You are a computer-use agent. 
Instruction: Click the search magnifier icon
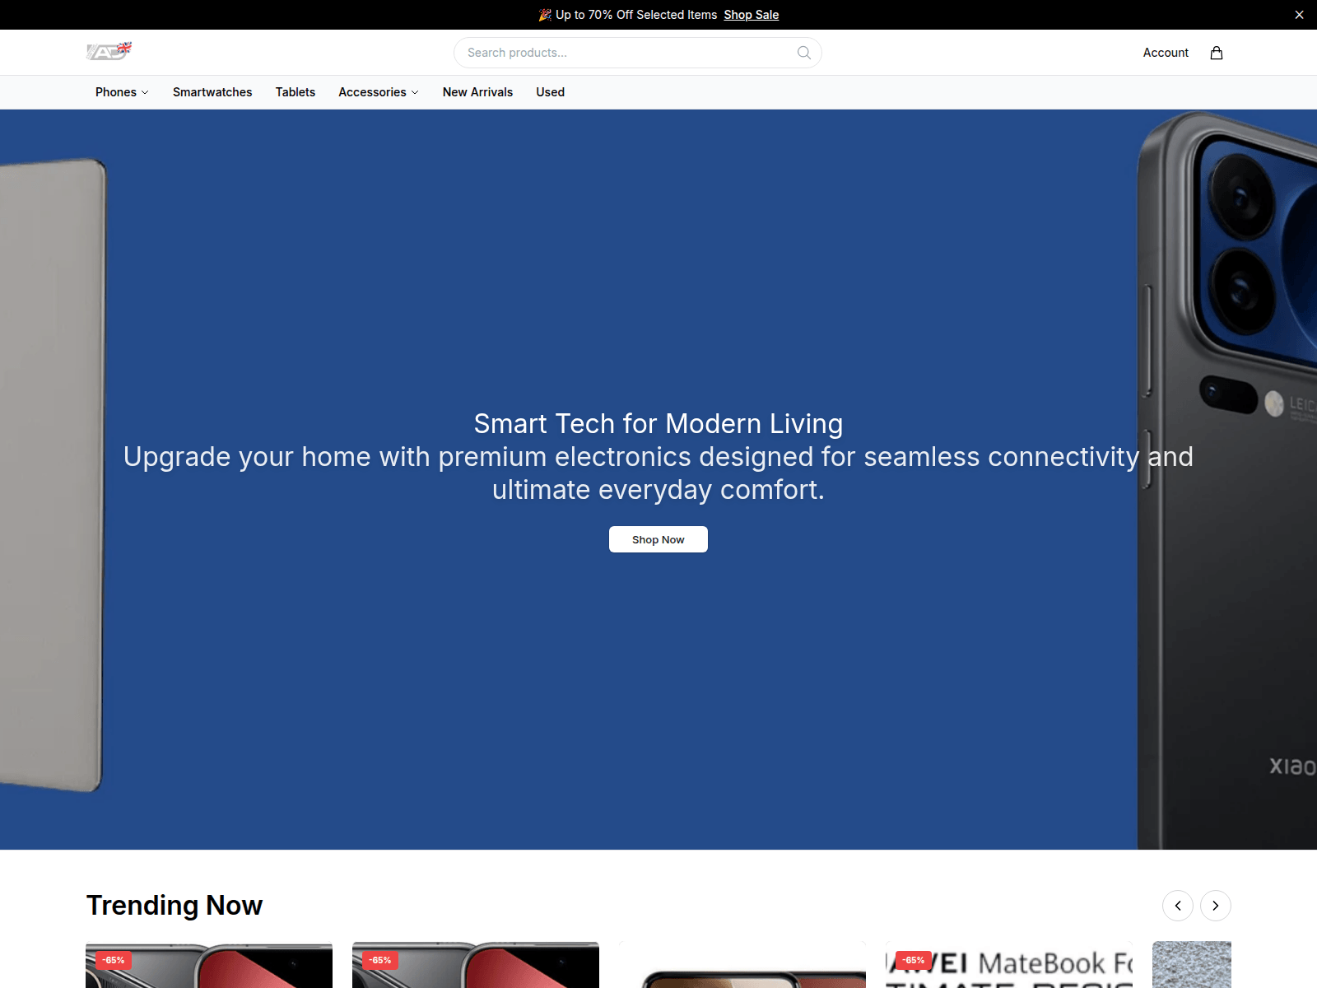pos(804,53)
